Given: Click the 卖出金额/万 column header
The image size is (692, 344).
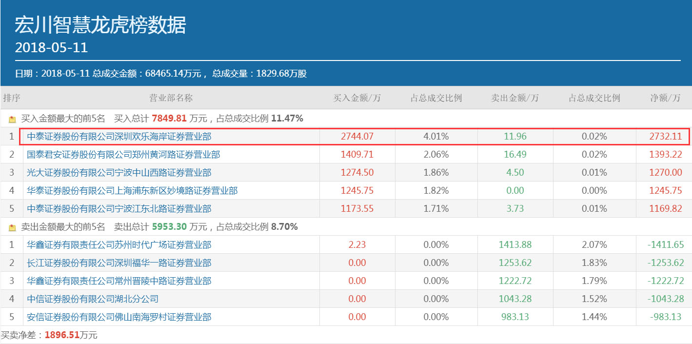Looking at the screenshot, I should click(515, 98).
